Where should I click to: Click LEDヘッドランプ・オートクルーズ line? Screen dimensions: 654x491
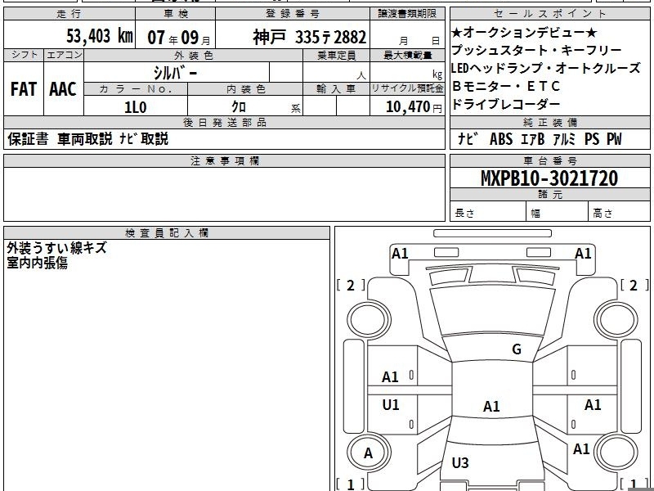(545, 68)
